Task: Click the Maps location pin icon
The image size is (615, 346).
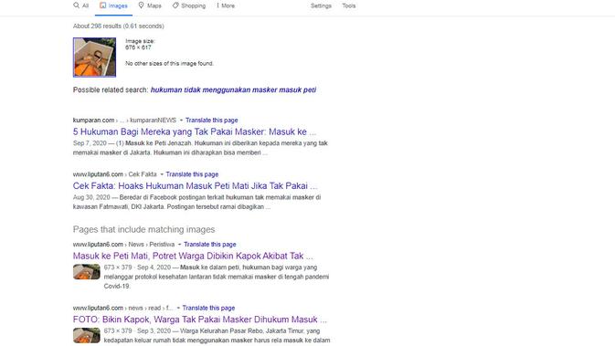Action: click(142, 5)
